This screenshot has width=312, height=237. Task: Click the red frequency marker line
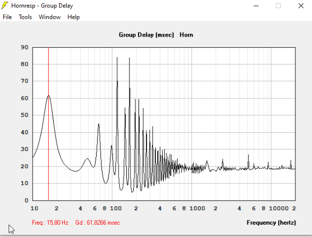pos(48,124)
